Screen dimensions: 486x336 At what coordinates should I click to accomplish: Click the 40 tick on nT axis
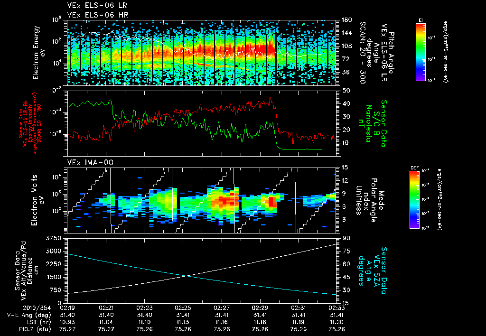346,103
